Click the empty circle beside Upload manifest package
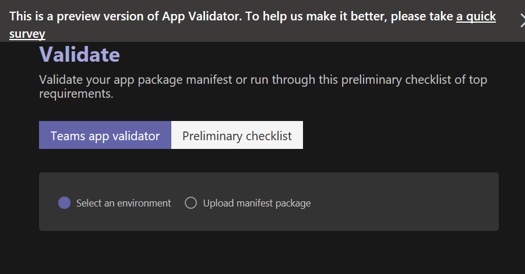Viewport: 525px width, 274px height. [x=191, y=203]
